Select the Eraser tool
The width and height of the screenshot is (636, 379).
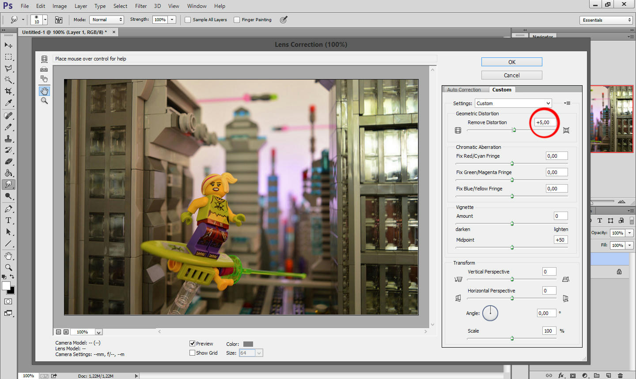tap(8, 162)
